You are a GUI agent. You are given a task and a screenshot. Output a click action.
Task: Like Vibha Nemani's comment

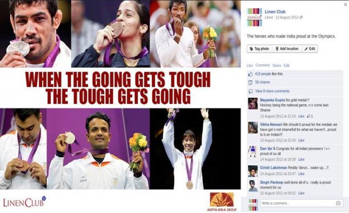pyautogui.click(x=301, y=140)
